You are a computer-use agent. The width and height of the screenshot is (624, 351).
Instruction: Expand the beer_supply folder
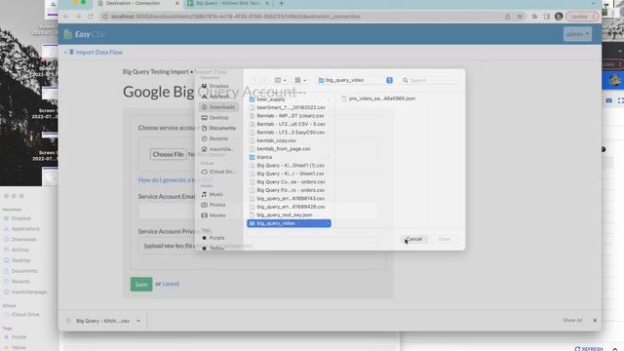pyautogui.click(x=289, y=99)
